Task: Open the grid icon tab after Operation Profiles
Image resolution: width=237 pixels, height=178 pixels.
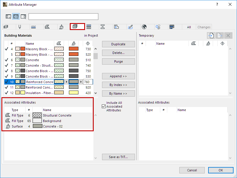Action: pyautogui.click(x=172, y=27)
